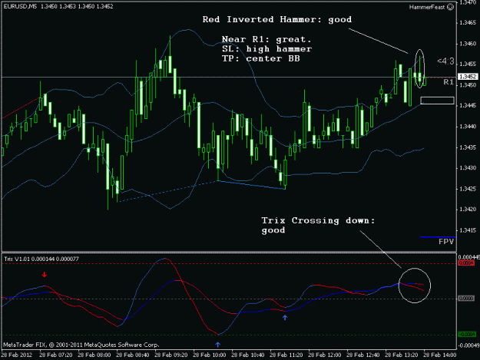480x360 pixels.
Task: Select the "Near R1: great." text label
Action: tap(266, 39)
